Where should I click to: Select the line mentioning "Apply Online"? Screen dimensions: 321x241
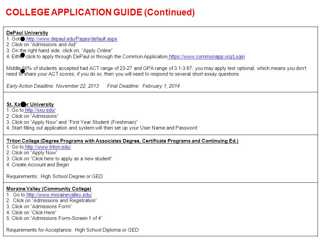(x=60, y=51)
